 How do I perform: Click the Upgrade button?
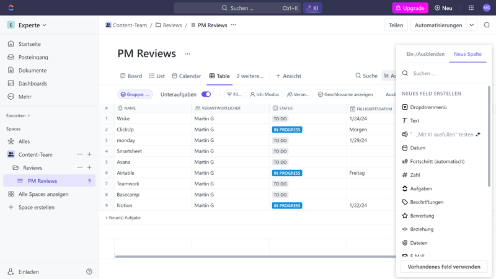[410, 8]
